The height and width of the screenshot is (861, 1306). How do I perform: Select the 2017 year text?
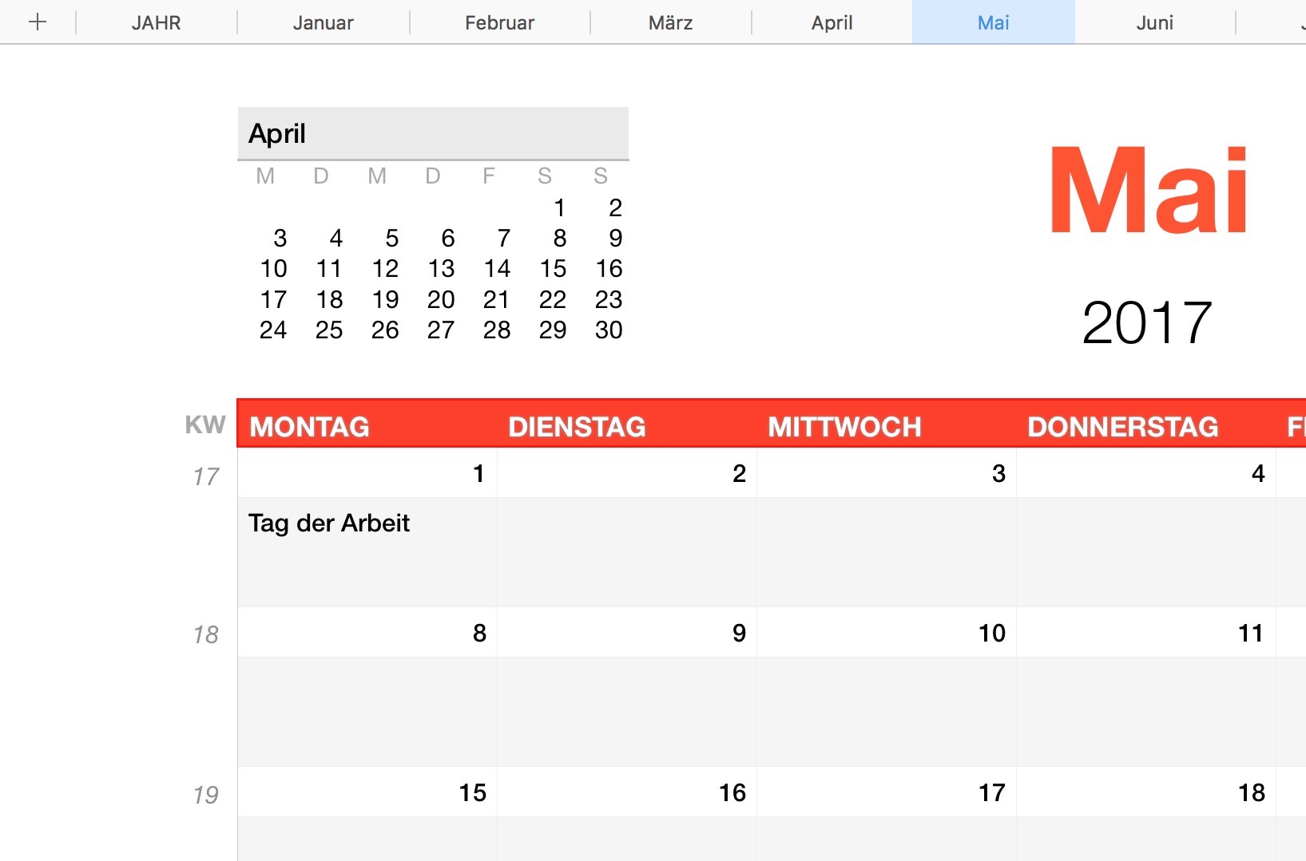tap(1146, 323)
